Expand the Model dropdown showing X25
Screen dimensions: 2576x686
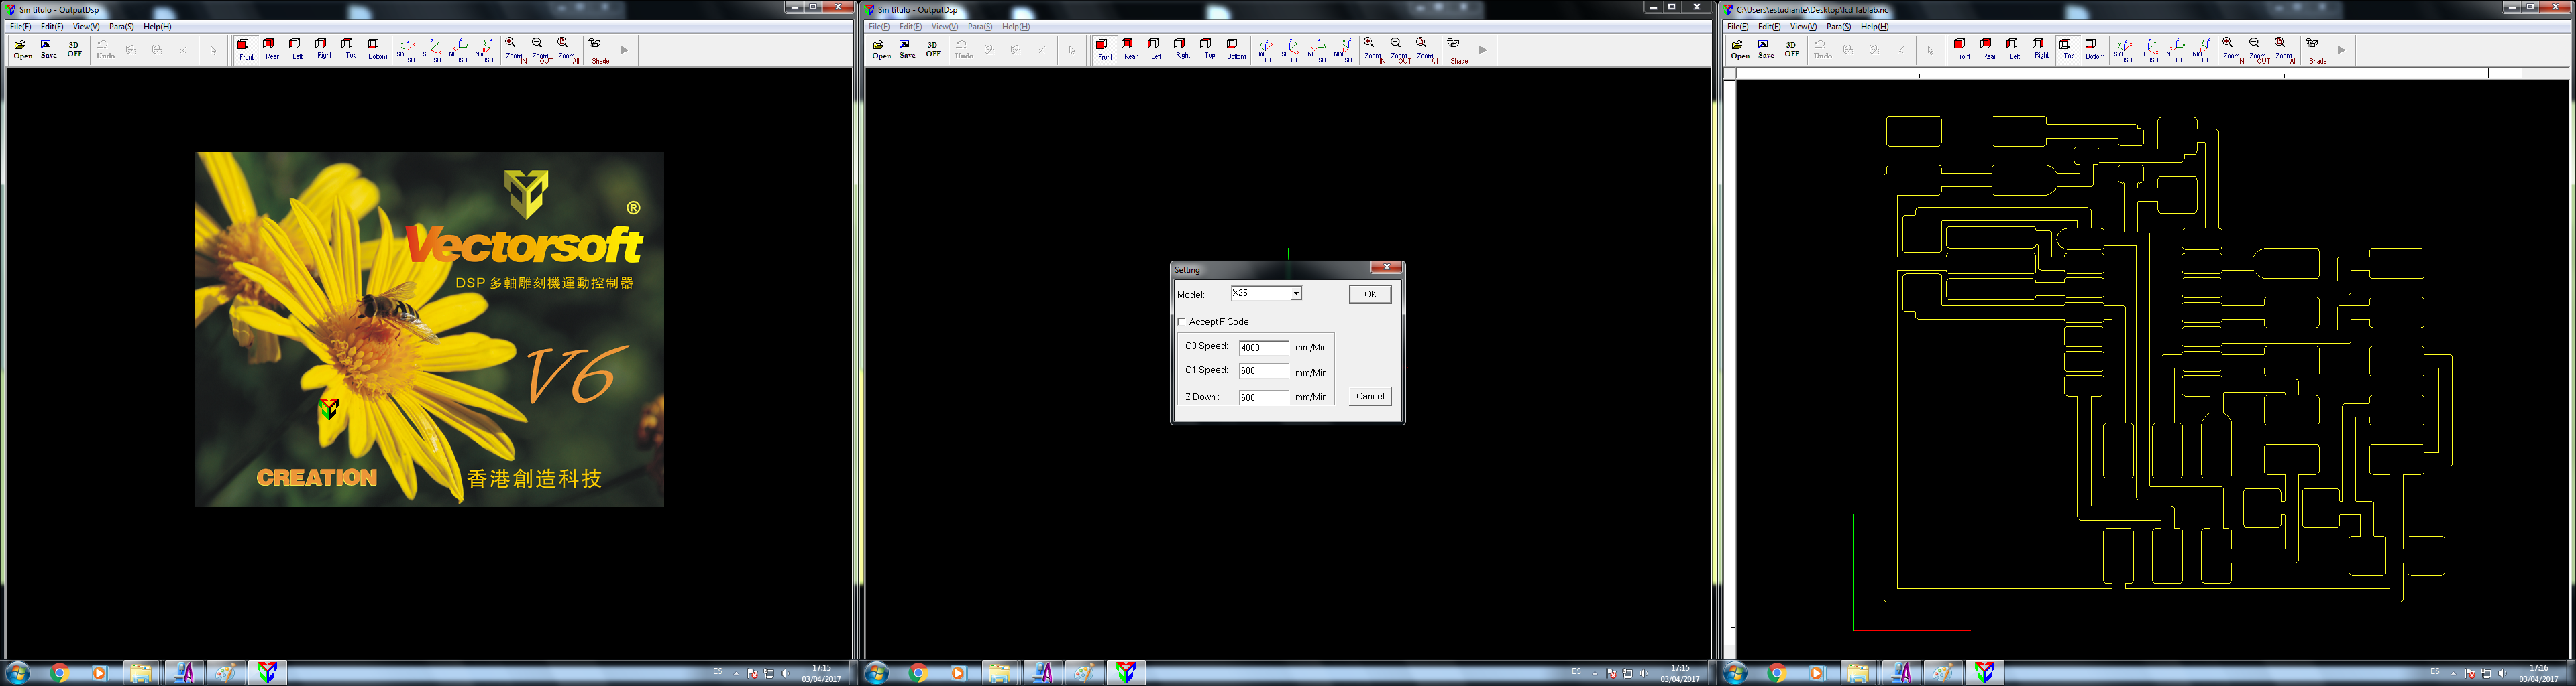coord(1295,293)
